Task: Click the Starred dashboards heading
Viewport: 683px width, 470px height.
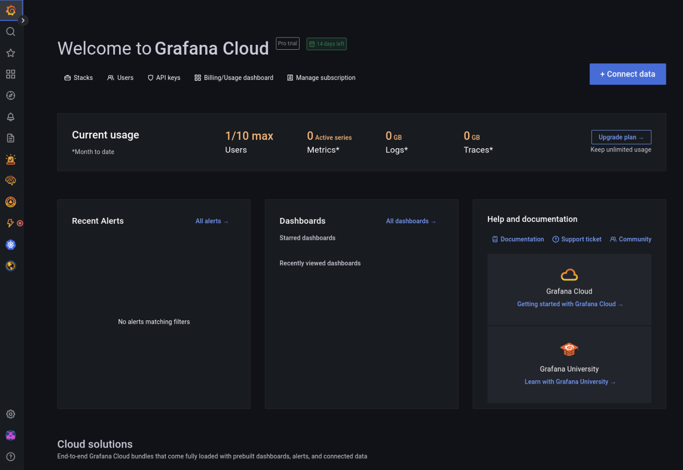Action: click(307, 238)
